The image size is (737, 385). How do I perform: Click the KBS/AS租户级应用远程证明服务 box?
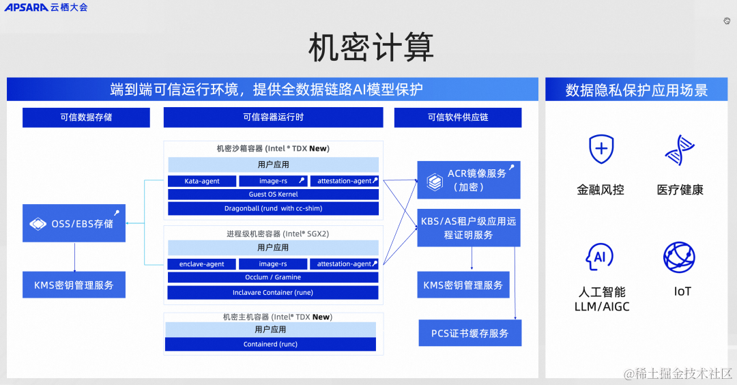click(x=469, y=227)
